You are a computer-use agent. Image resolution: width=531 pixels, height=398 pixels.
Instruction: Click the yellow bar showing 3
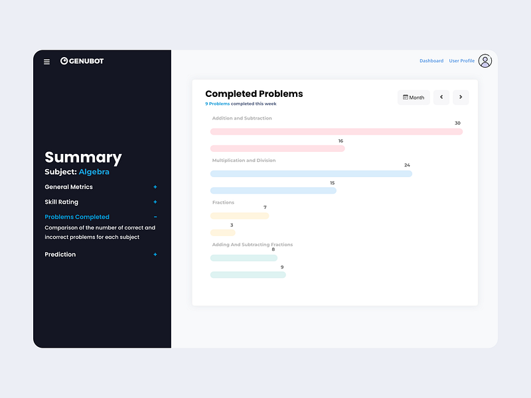222,233
